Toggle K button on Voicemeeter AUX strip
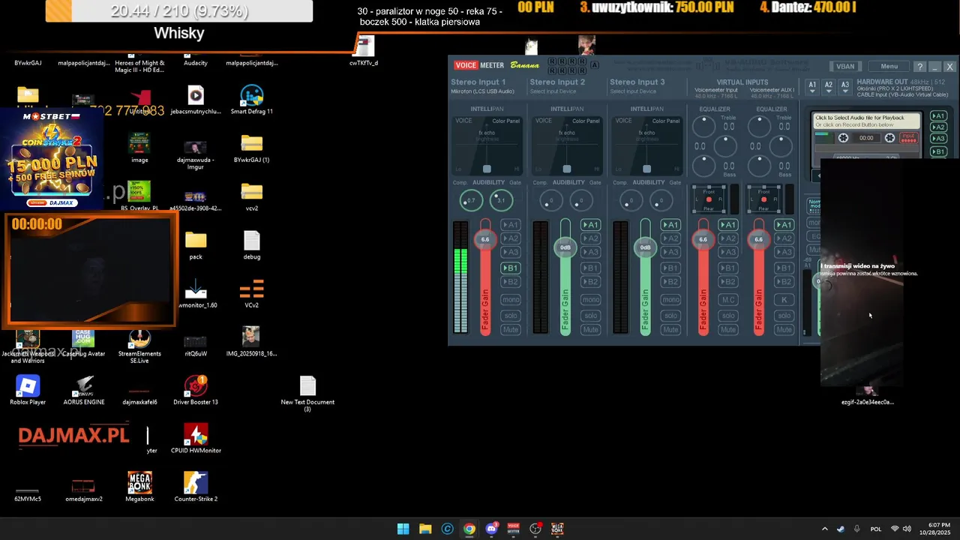The image size is (960, 540). click(x=784, y=300)
